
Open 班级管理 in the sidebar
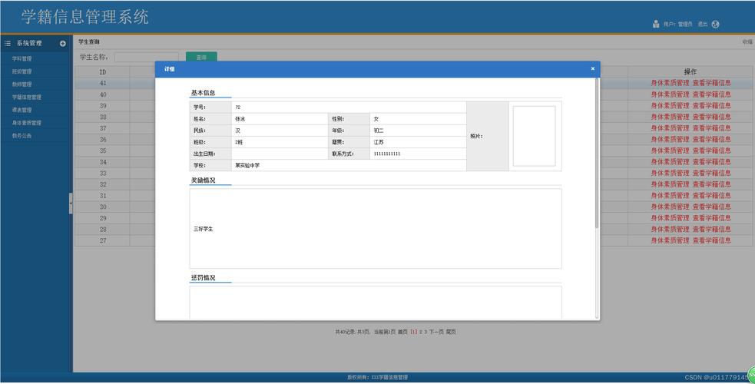click(22, 71)
